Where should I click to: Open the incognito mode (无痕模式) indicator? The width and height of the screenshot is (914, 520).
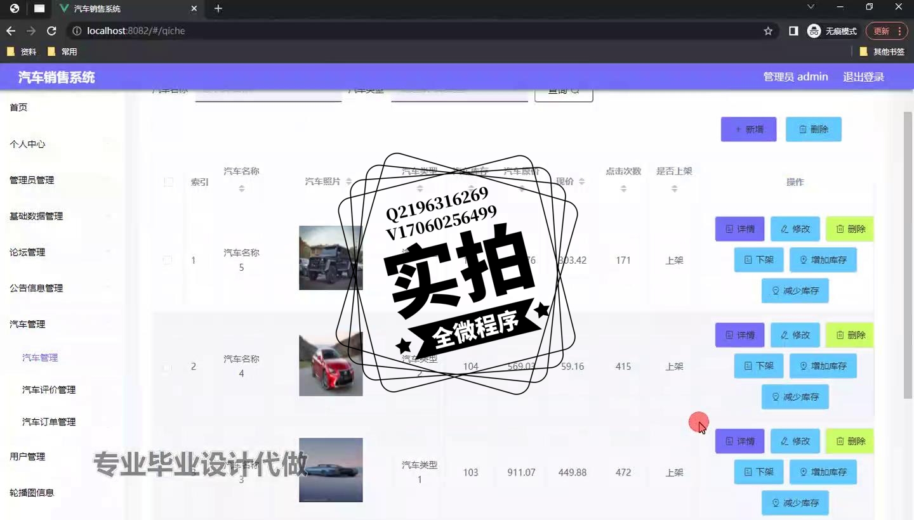[x=831, y=30]
